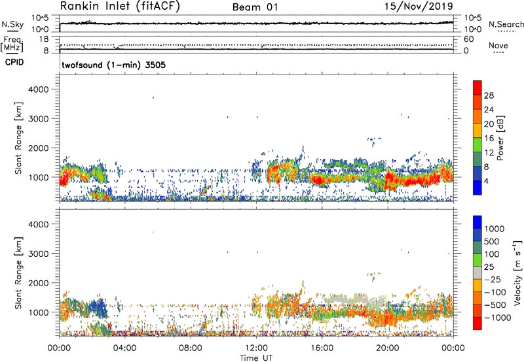Click the 'Rankin Inlet (fitACF)' title text
Screen dimensions: 524x362
click(120, 7)
